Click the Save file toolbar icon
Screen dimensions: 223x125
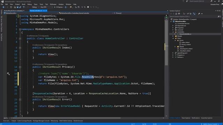tap(18, 7)
